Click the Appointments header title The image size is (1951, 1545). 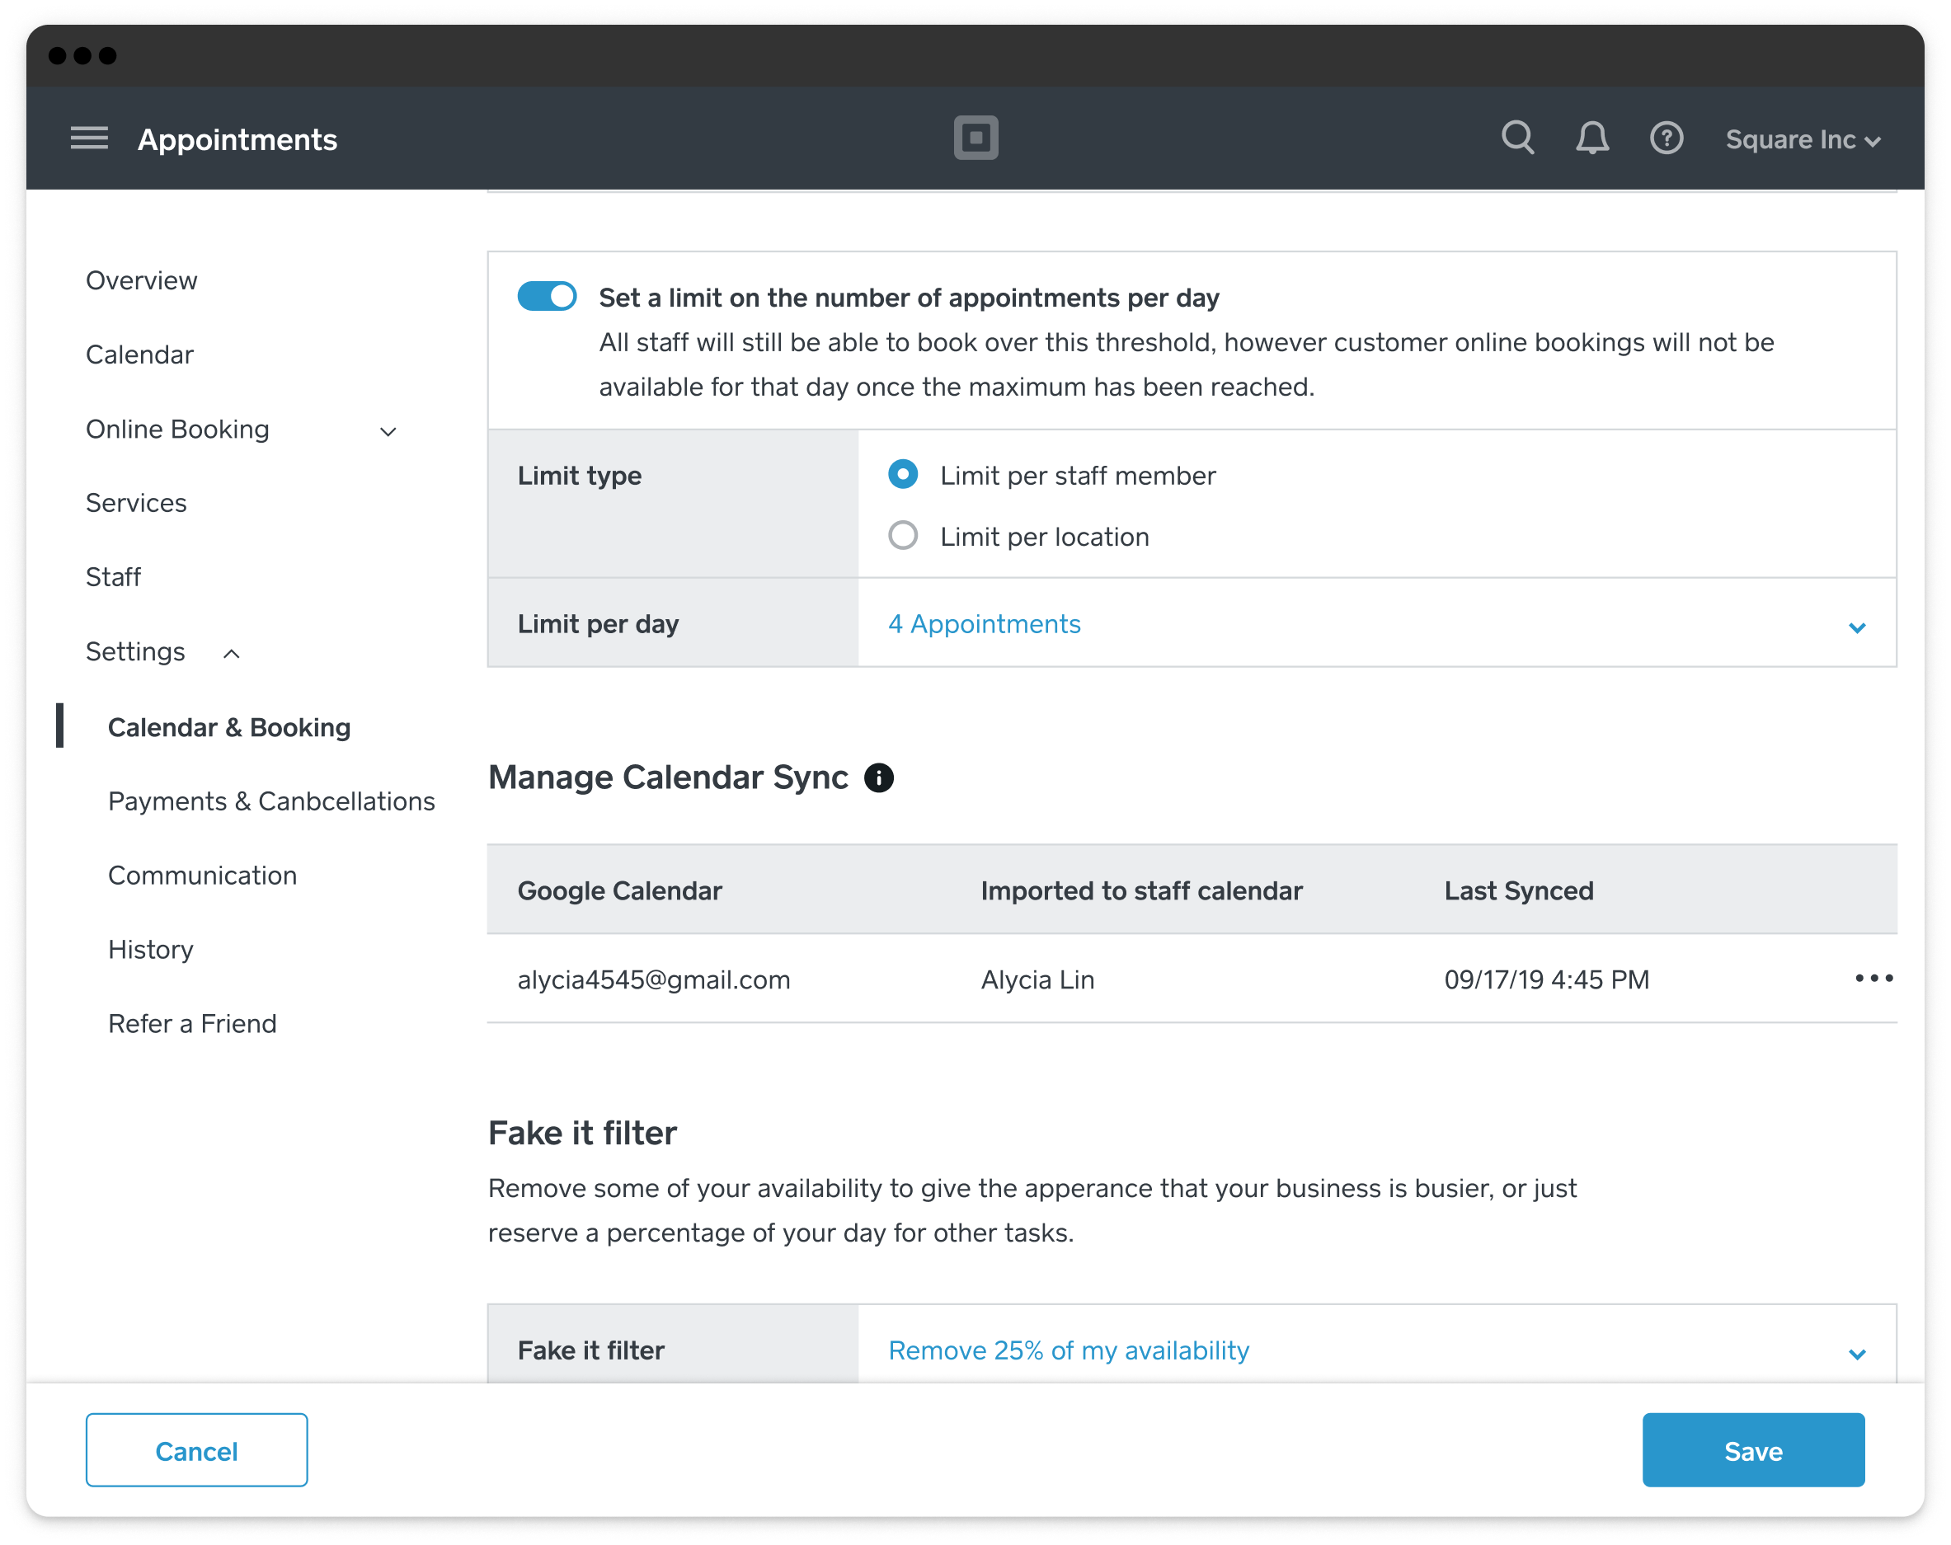click(237, 139)
